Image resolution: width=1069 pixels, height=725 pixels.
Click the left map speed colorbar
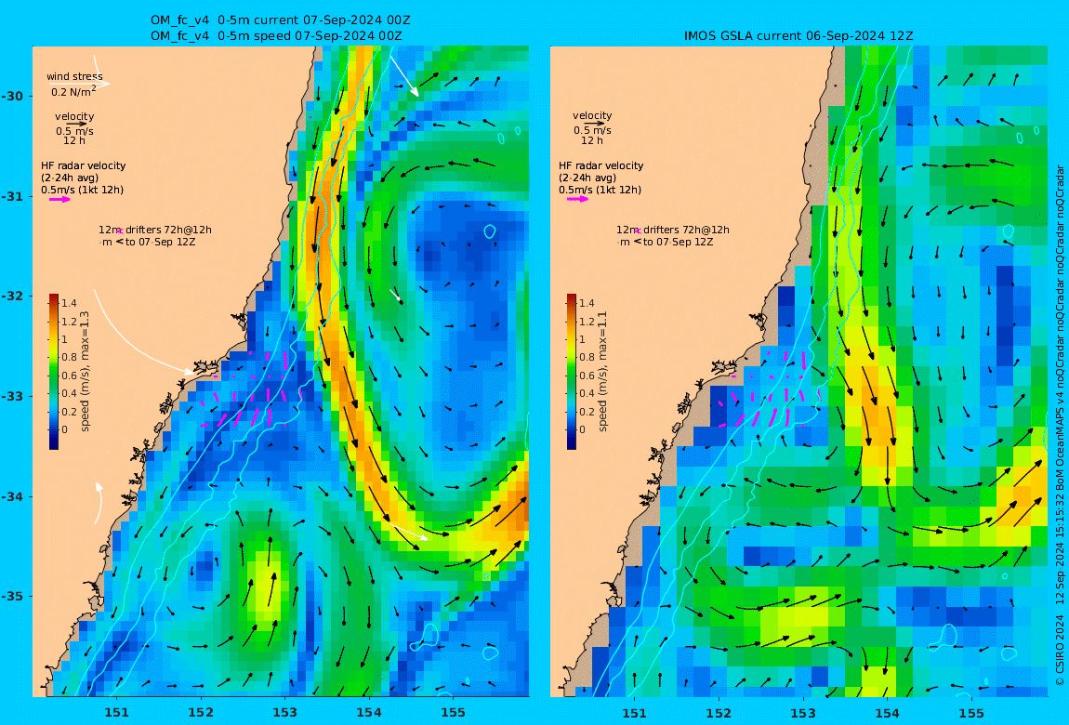(x=54, y=372)
